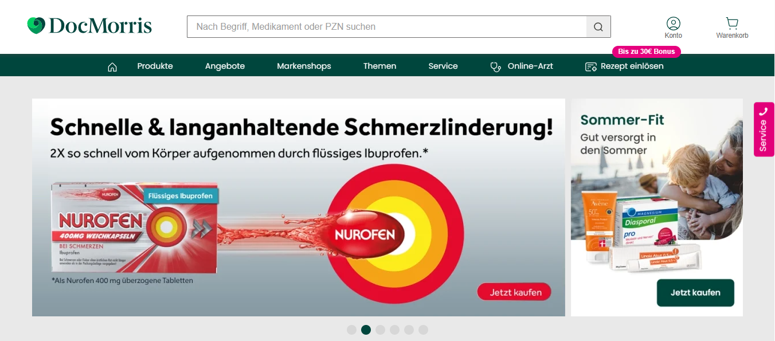Open the Markenshops menu
Screen dimensions: 775x341
[304, 66]
